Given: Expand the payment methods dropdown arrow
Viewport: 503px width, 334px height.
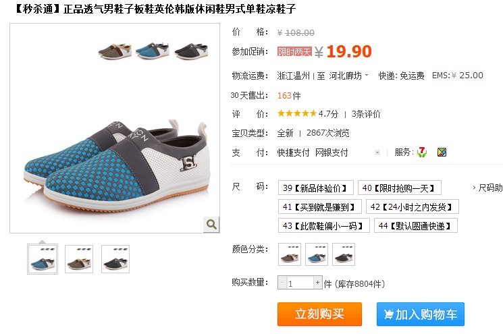Looking at the screenshot, I should click(x=377, y=152).
